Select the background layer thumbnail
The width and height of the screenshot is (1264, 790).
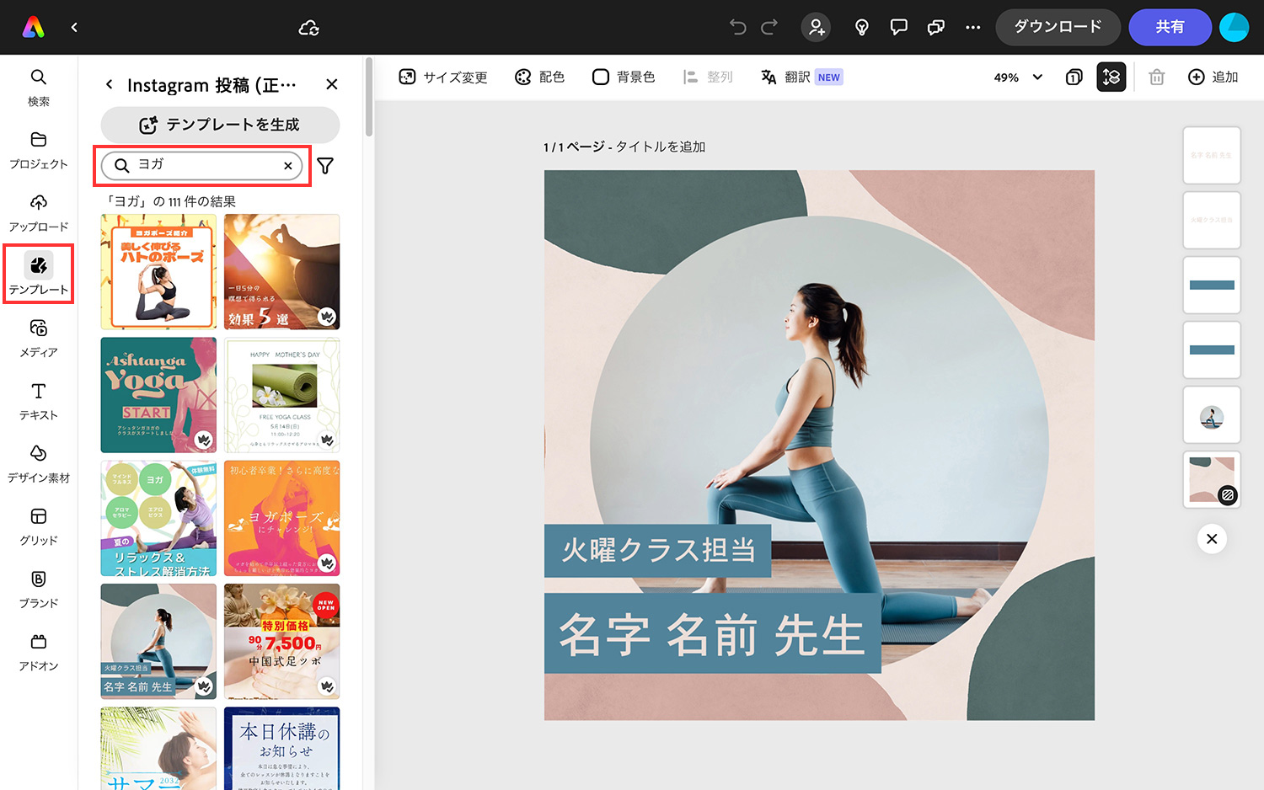point(1212,479)
